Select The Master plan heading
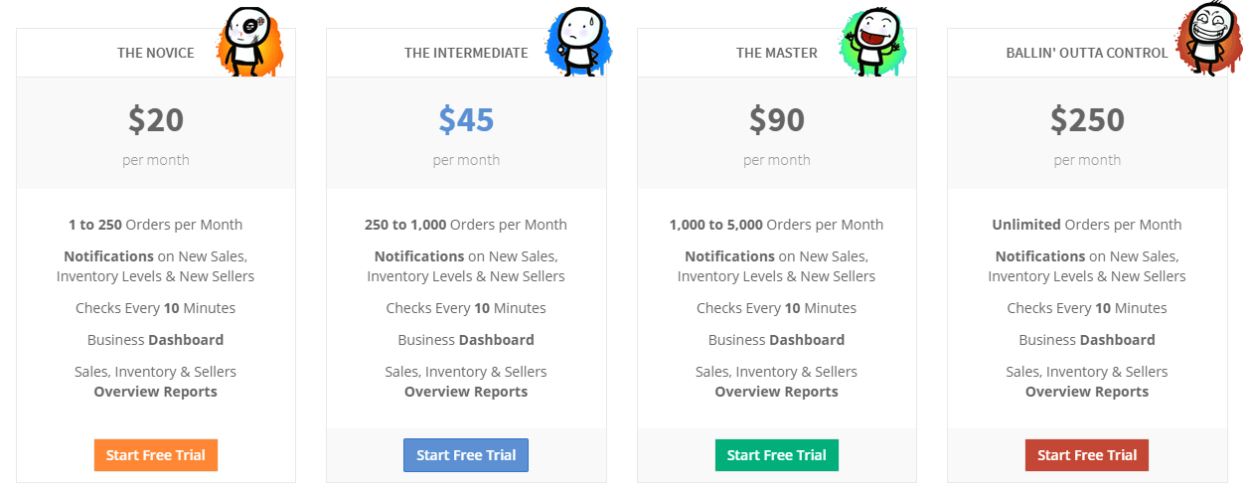Viewport: 1248px width, 494px height. pyautogui.click(x=777, y=53)
